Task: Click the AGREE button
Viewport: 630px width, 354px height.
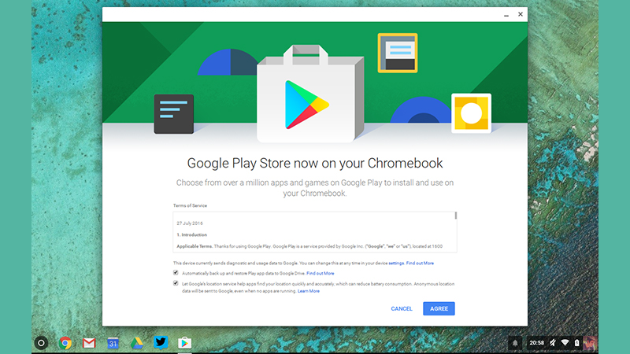Action: click(x=439, y=308)
